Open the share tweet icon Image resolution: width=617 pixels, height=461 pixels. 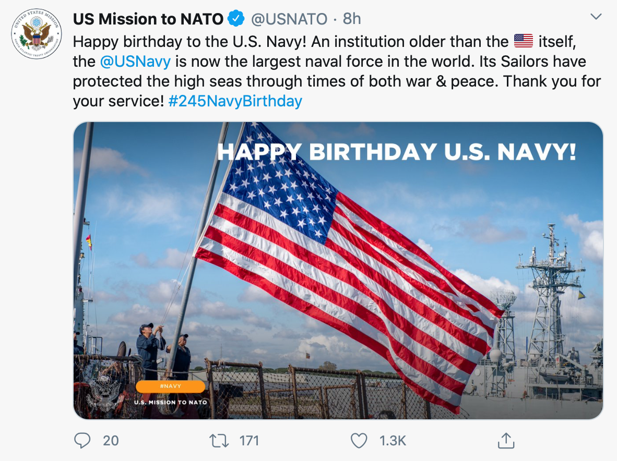pyautogui.click(x=505, y=441)
